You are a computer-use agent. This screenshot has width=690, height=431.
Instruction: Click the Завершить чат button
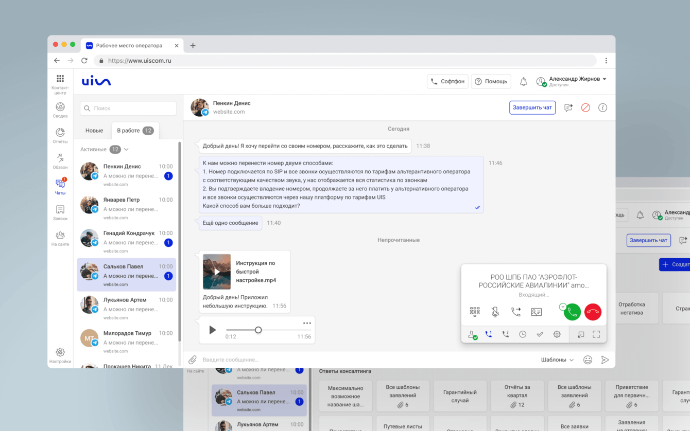tap(532, 107)
